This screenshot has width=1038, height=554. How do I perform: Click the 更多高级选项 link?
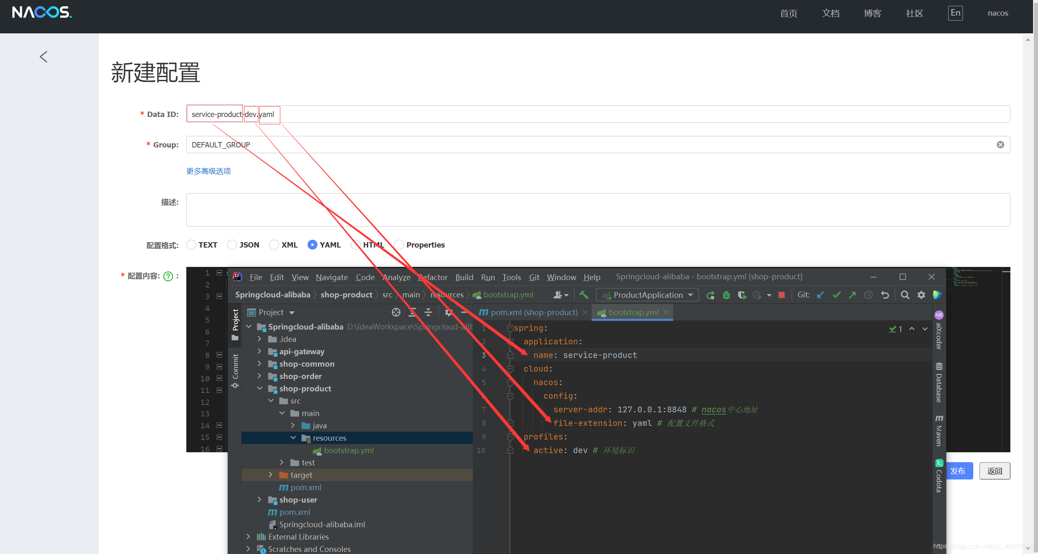click(209, 171)
